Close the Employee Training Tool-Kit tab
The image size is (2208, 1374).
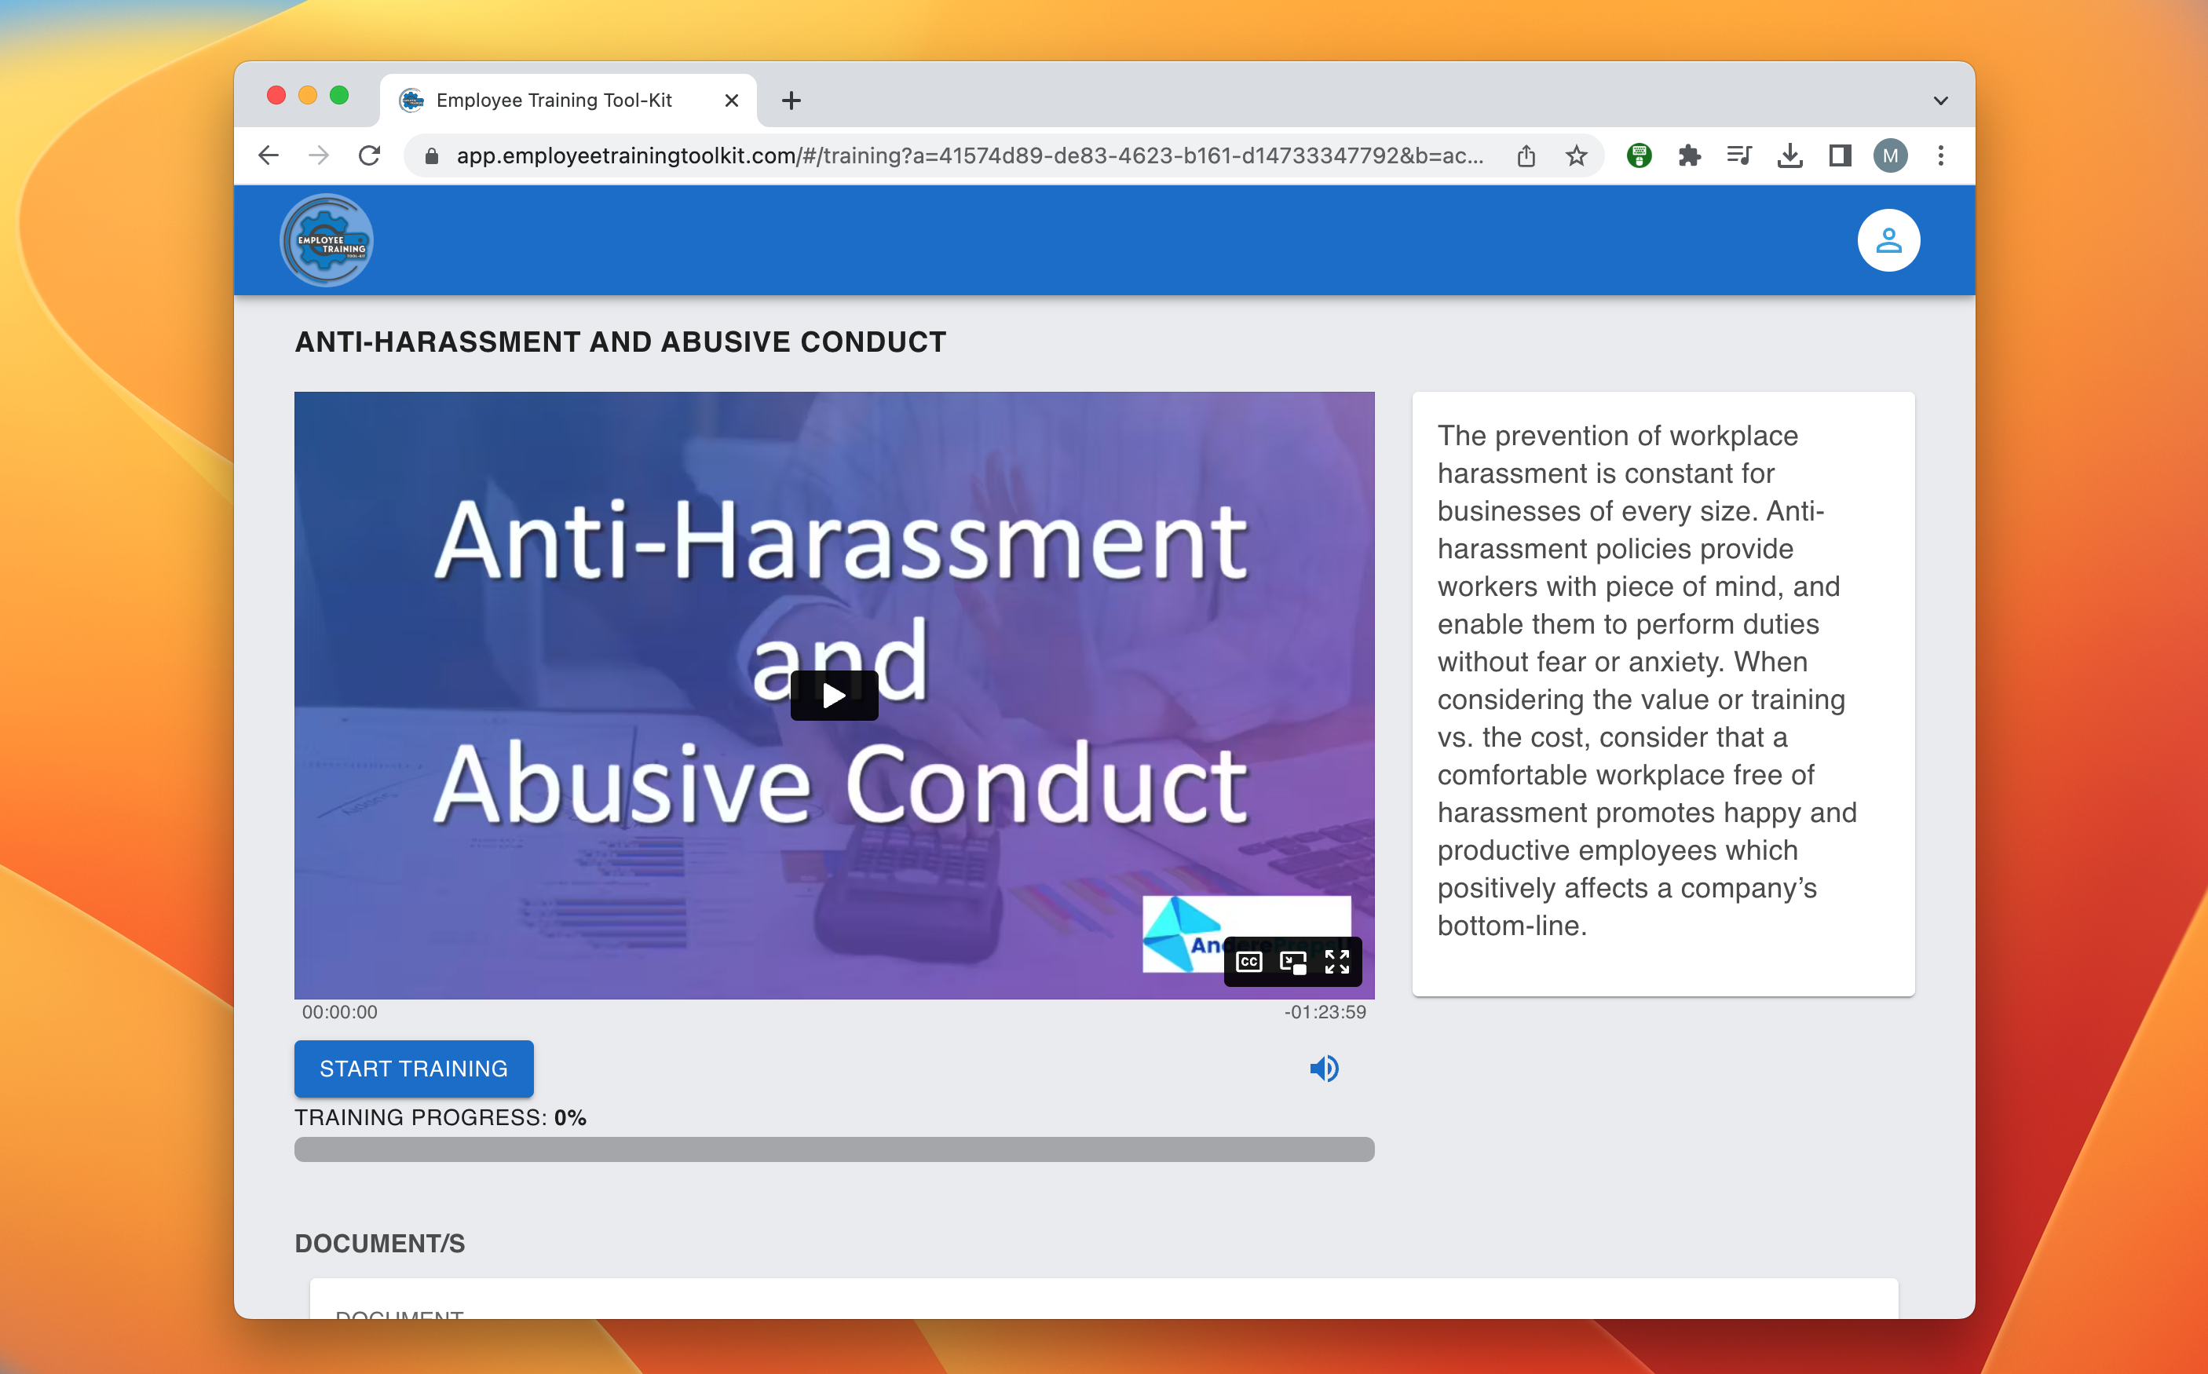730,100
